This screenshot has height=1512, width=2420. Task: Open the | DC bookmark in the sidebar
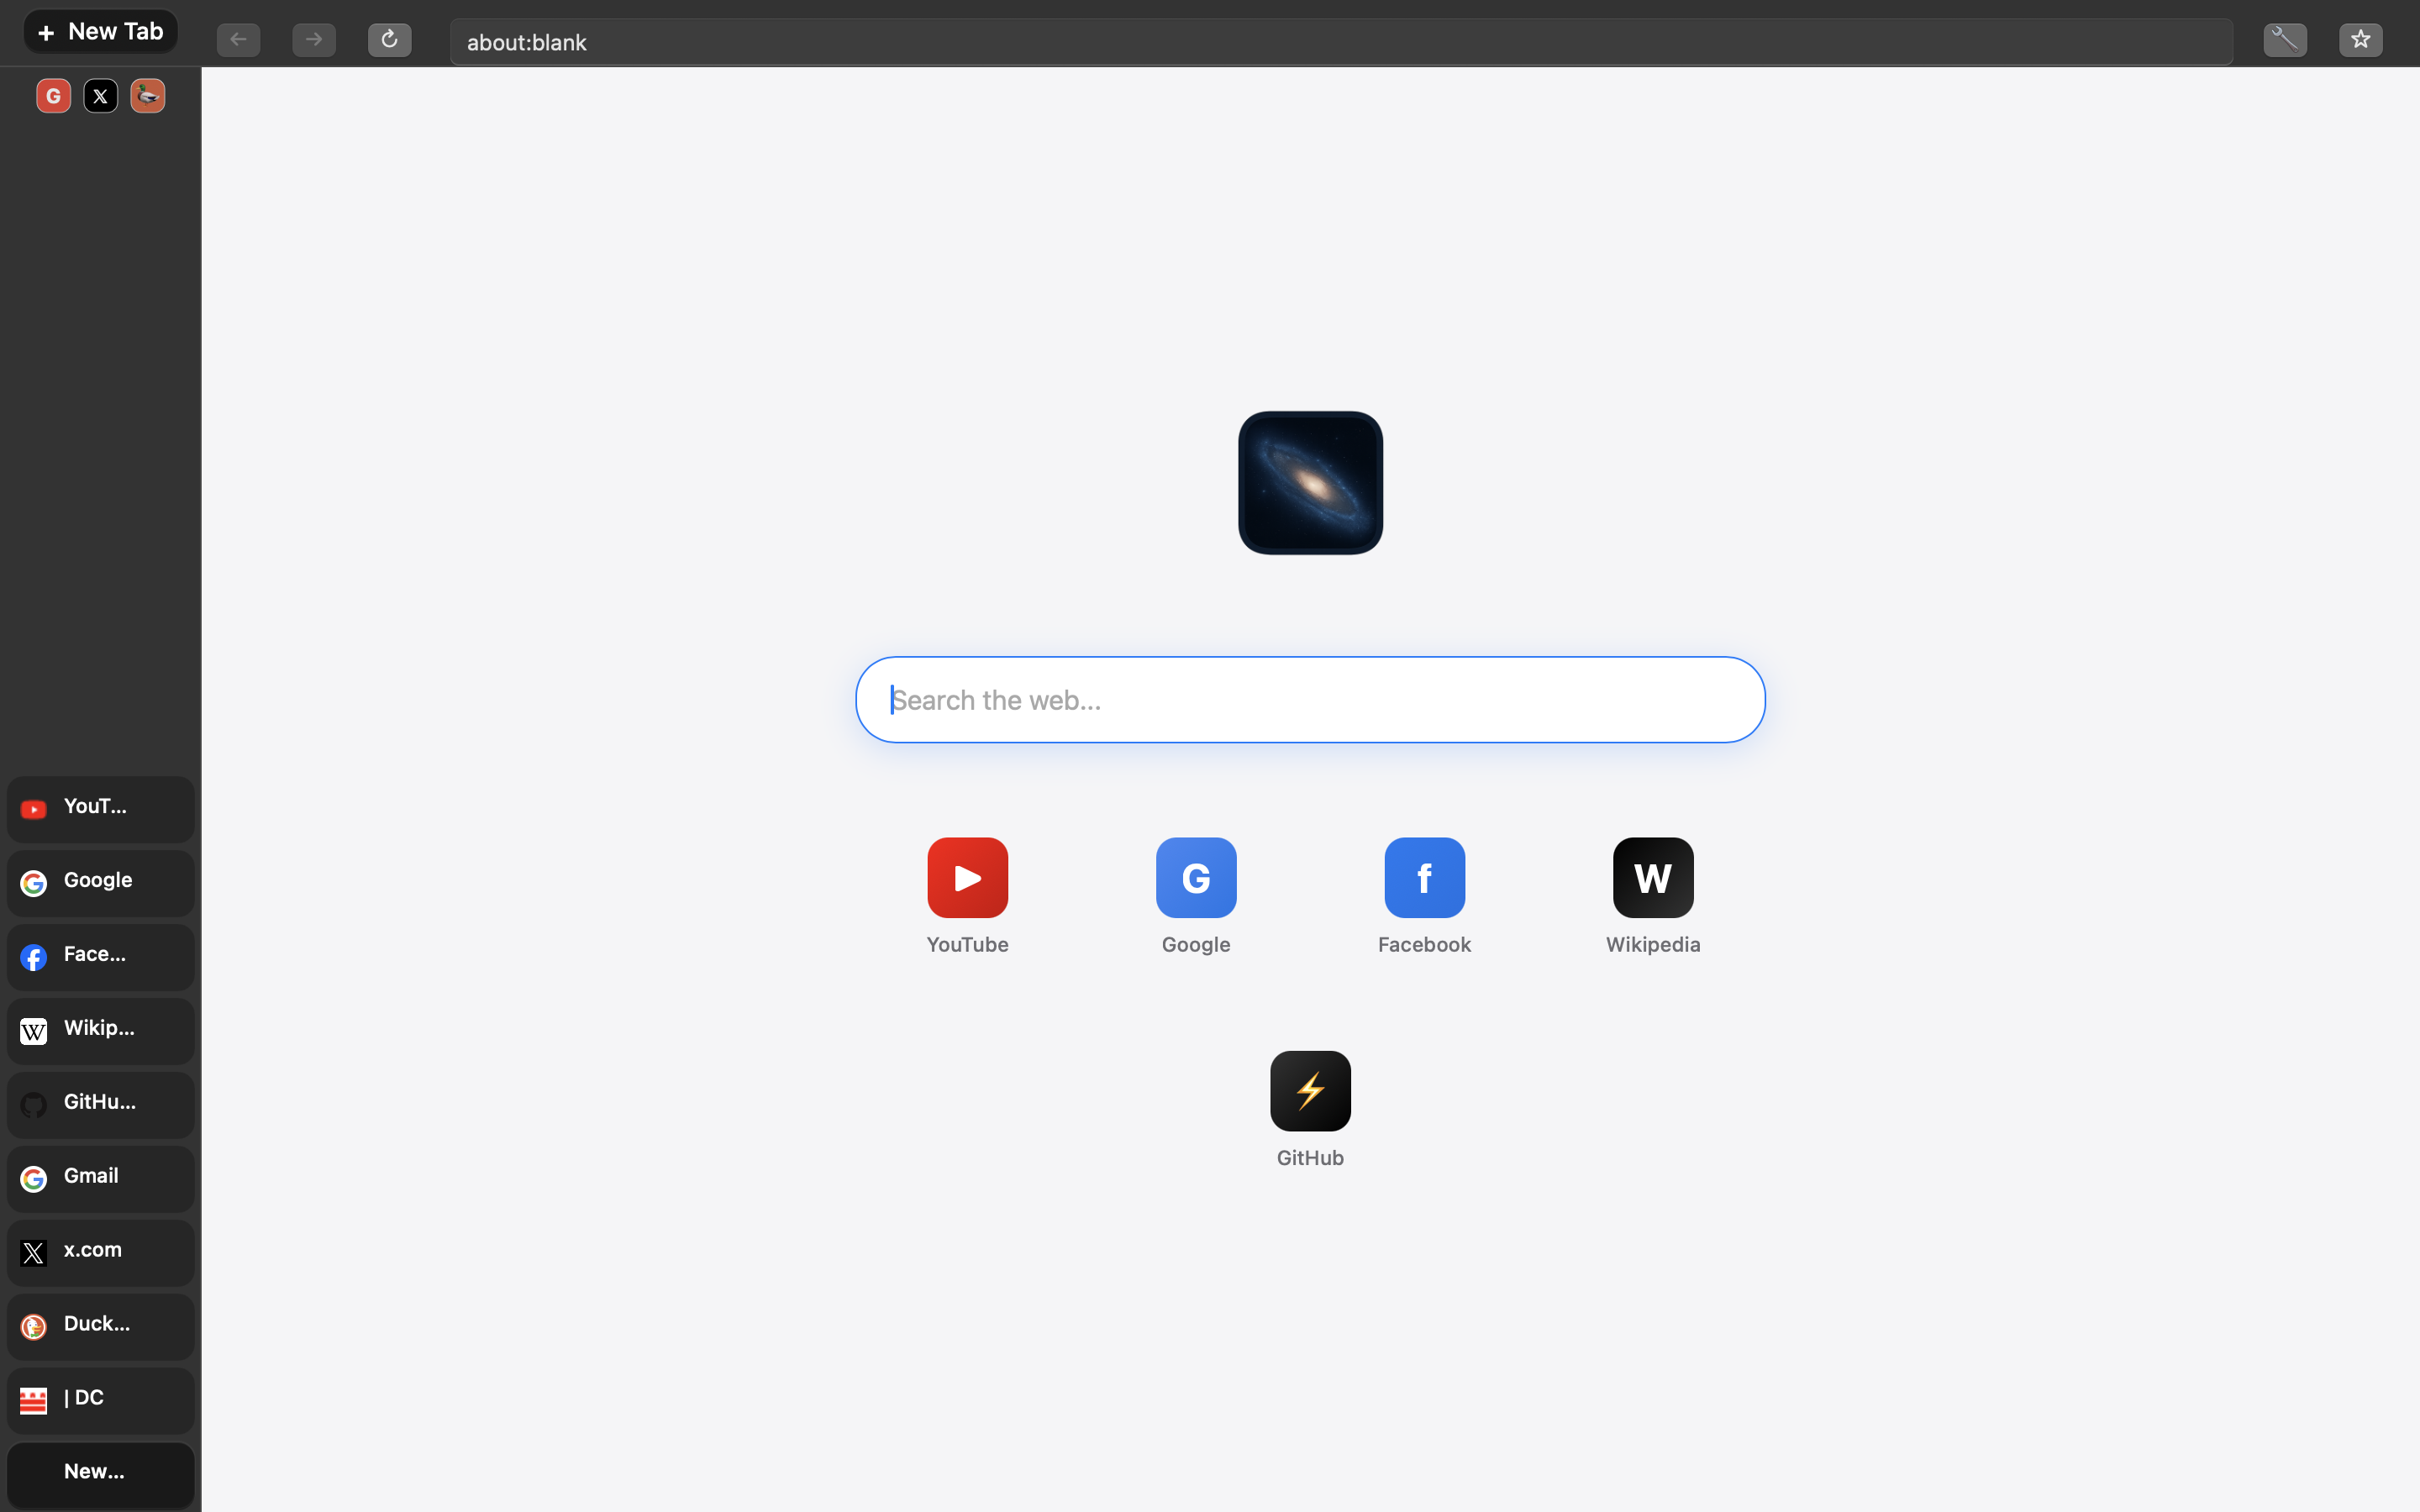coord(99,1399)
